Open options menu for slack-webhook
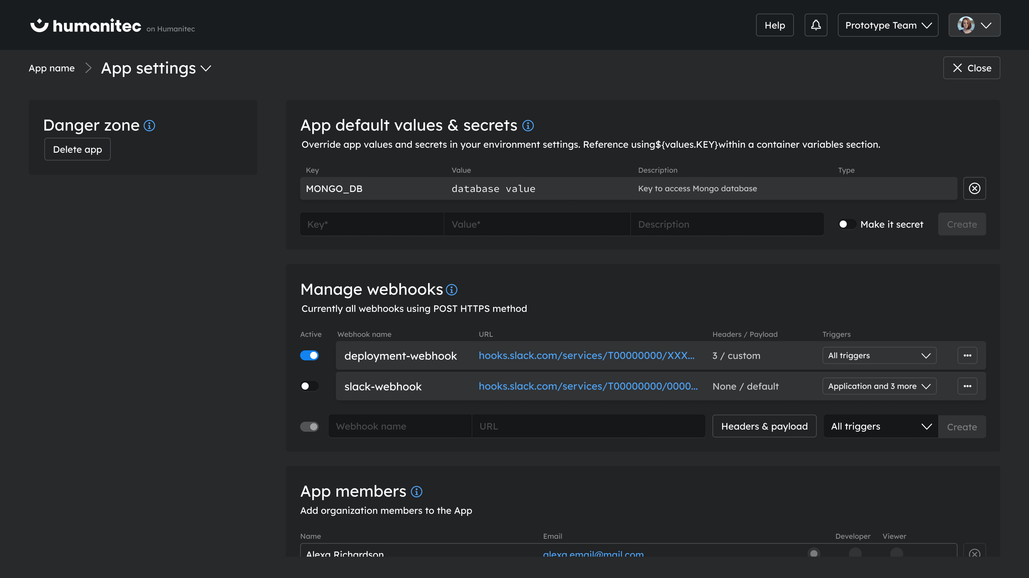The width and height of the screenshot is (1029, 578). (968, 386)
